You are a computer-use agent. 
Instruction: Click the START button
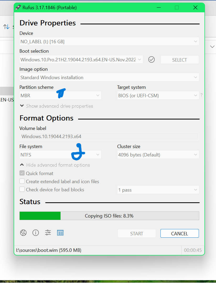(x=137, y=233)
